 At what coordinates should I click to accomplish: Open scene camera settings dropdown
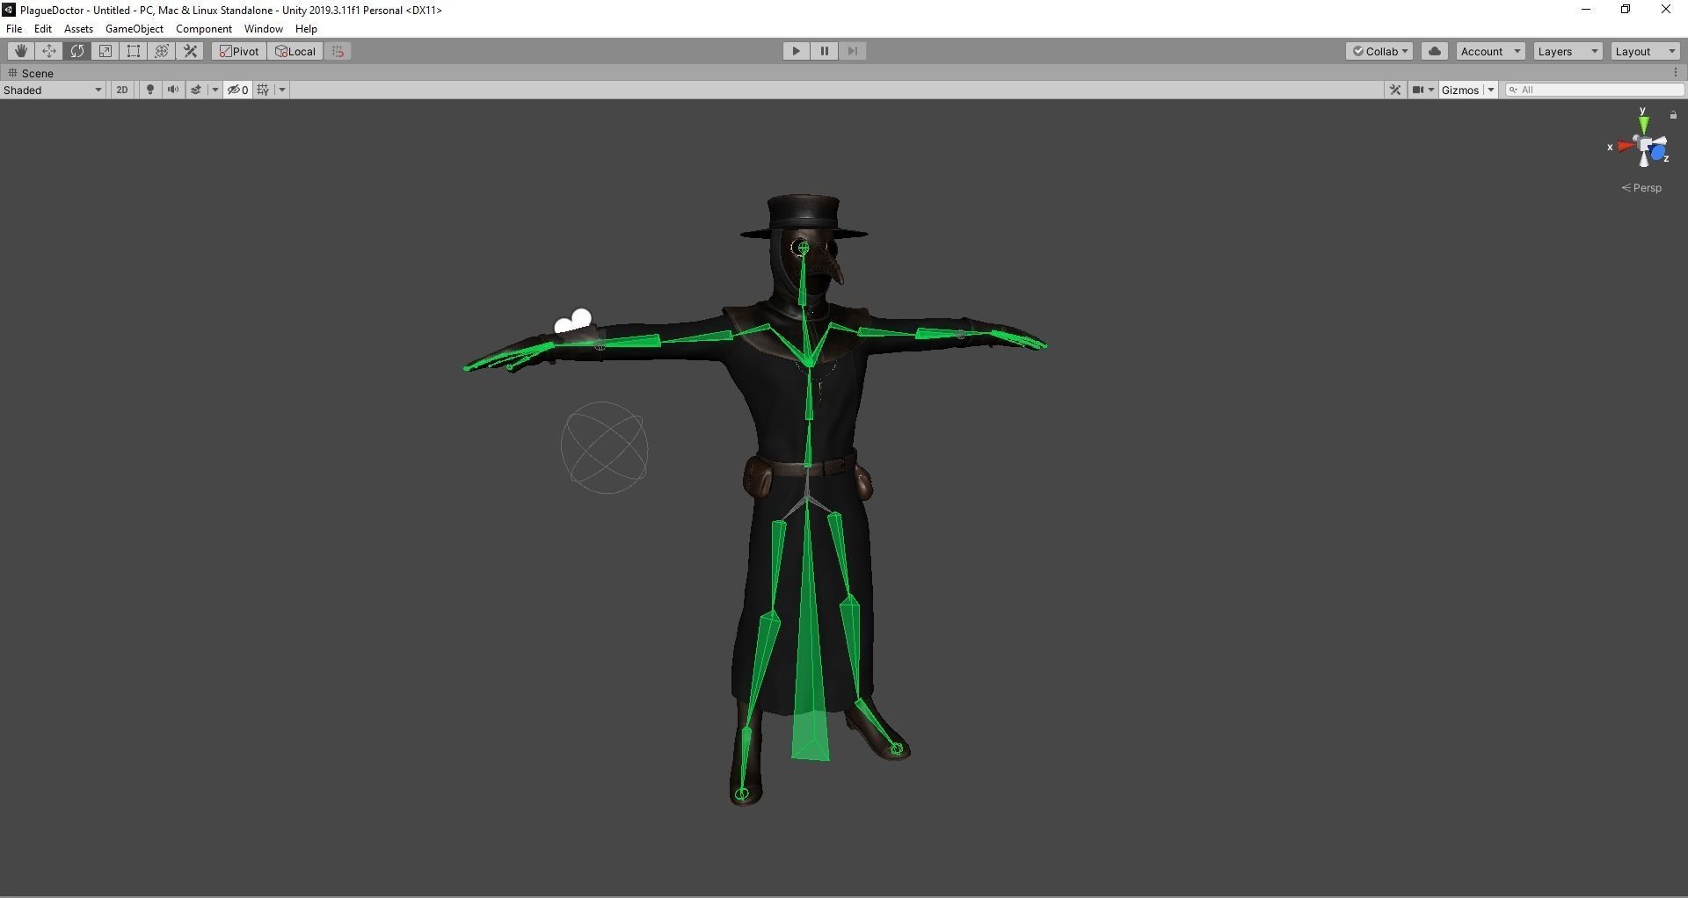[x=1423, y=90]
